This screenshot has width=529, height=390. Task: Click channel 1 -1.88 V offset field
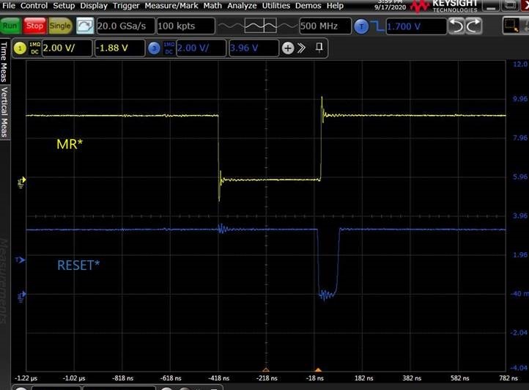pyautogui.click(x=119, y=48)
